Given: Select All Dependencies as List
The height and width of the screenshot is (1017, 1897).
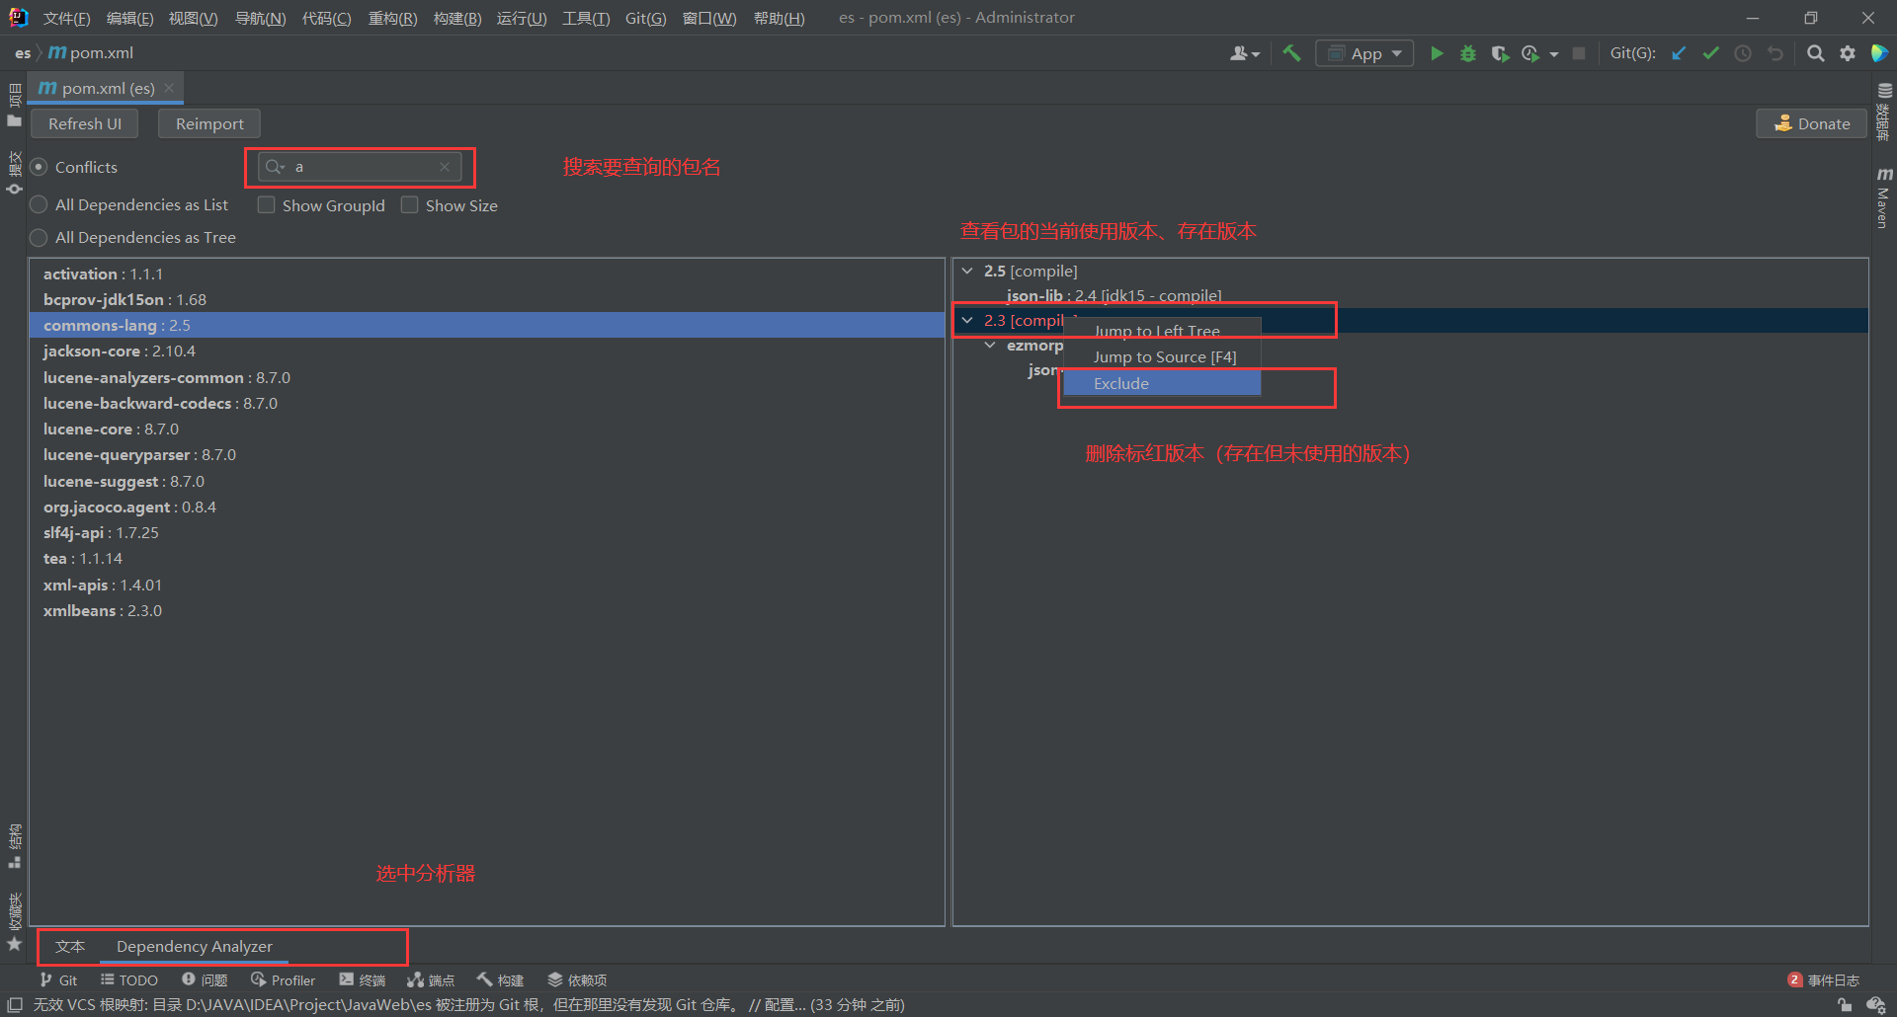Looking at the screenshot, I should [x=39, y=204].
